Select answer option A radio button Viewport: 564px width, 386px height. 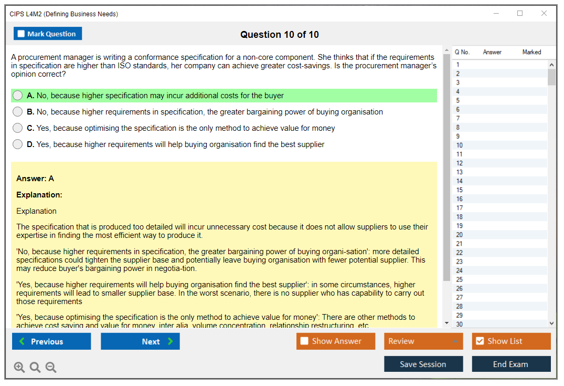(18, 96)
